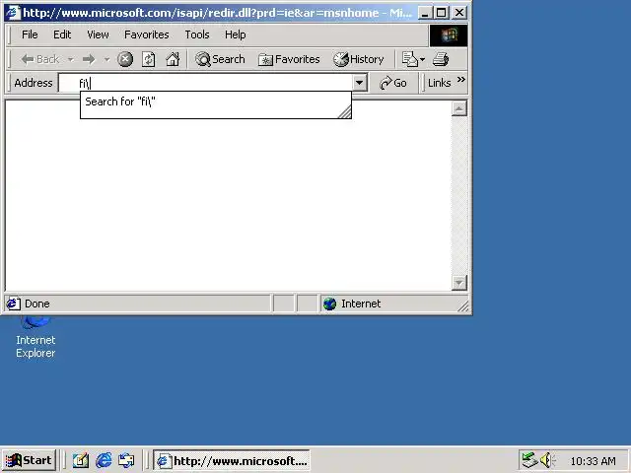Close the Internet Explorer window
The height and width of the screenshot is (473, 631).
coord(459,13)
